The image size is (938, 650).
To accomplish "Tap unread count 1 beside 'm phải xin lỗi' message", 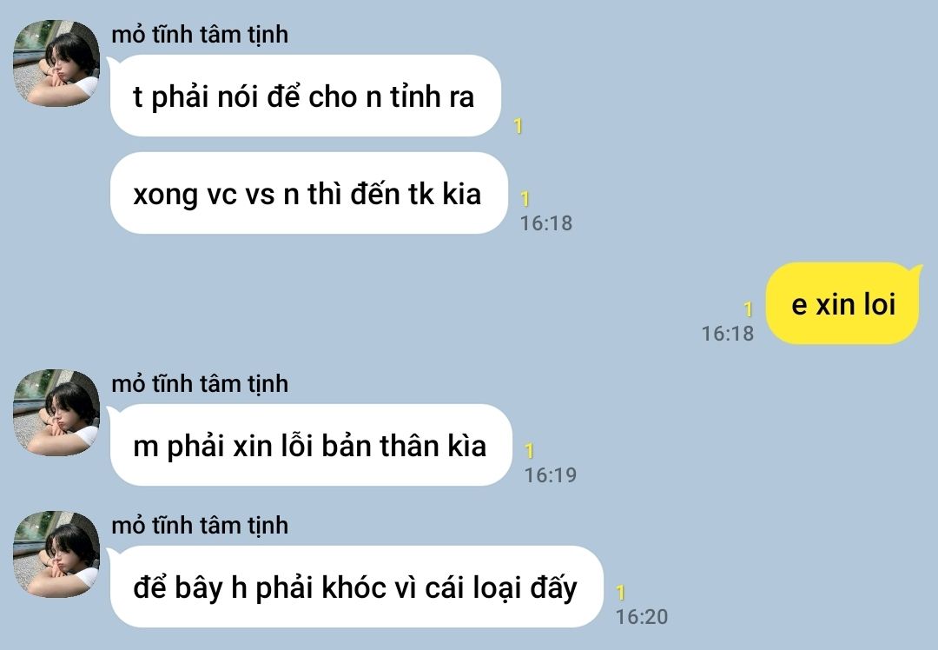I will [x=529, y=451].
